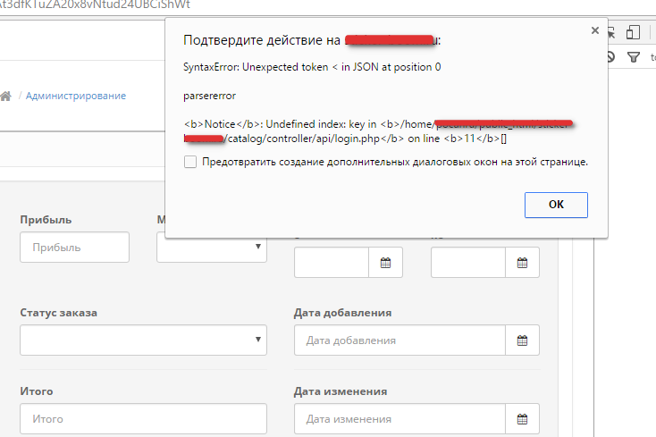Open the Статус заказа dropdown

143,340
